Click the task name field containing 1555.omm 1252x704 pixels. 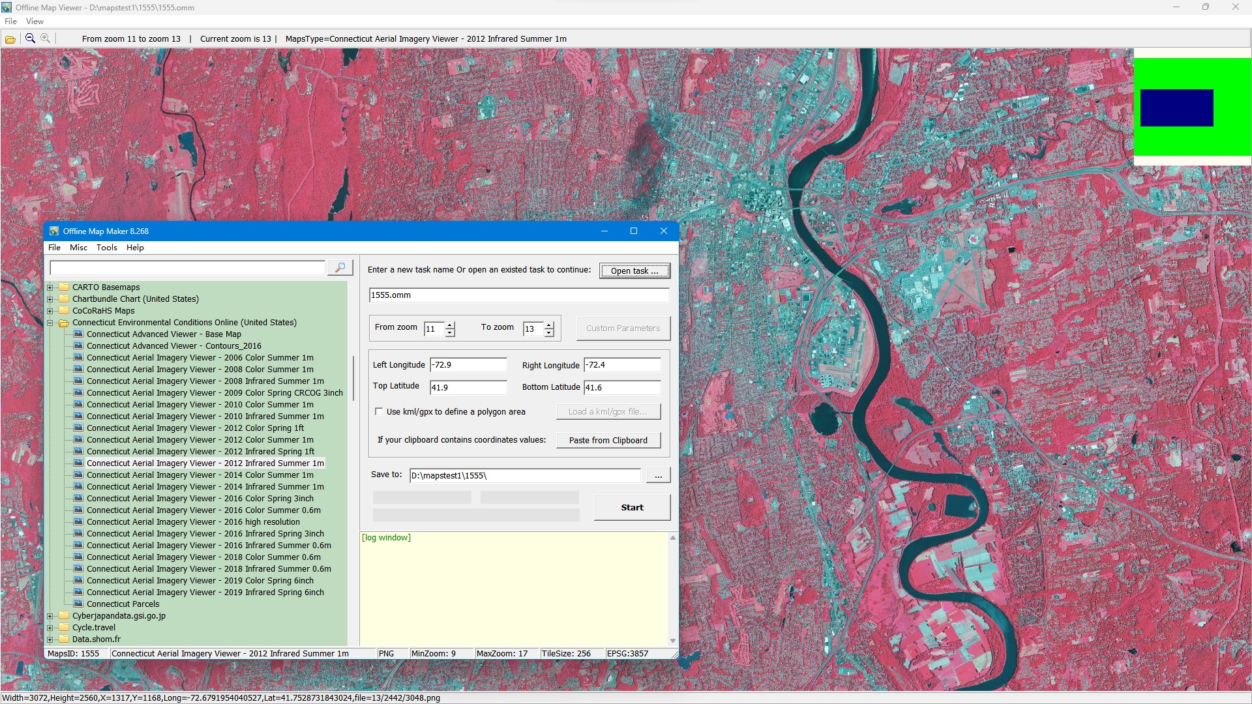(519, 295)
